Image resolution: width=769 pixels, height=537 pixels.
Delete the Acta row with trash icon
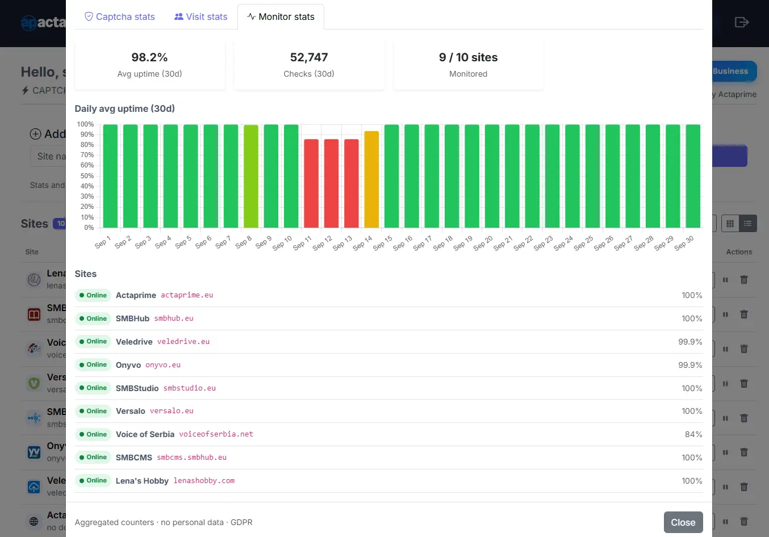coord(744,521)
